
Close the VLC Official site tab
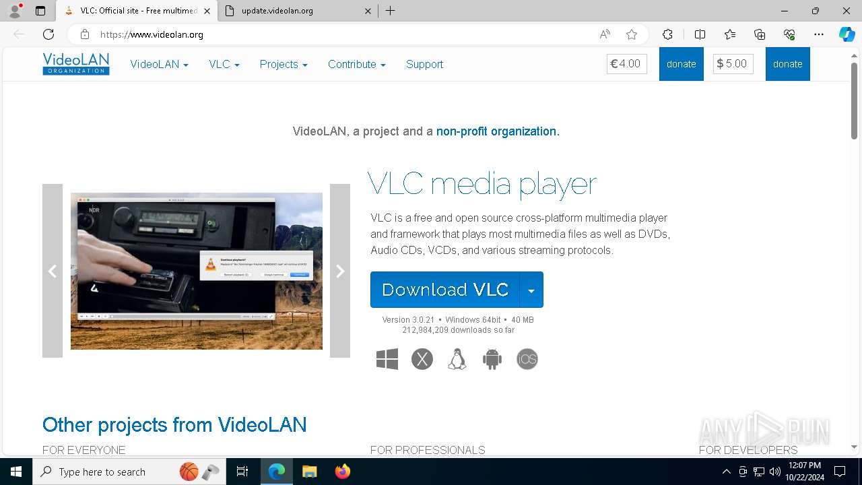207,11
